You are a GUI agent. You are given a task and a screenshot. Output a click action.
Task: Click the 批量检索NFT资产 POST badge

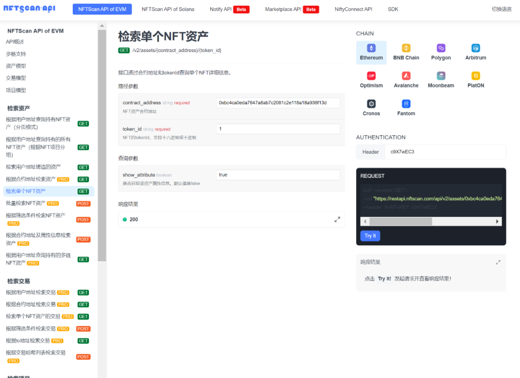coord(83,203)
